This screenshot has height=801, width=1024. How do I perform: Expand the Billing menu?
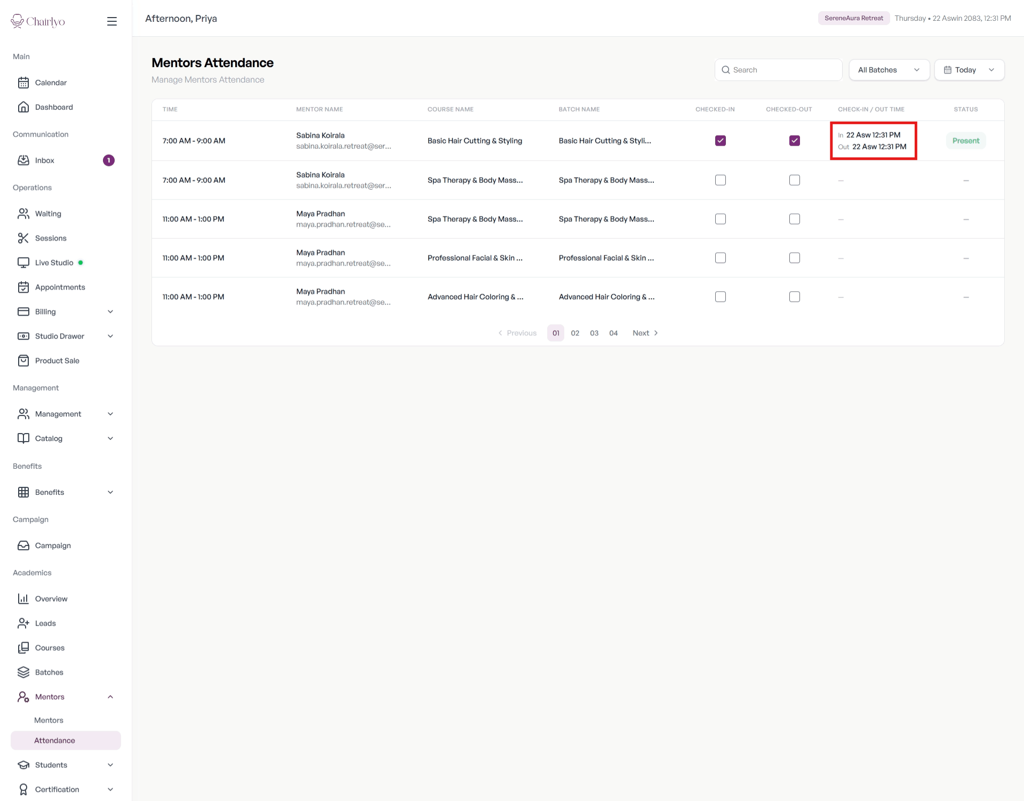[66, 312]
